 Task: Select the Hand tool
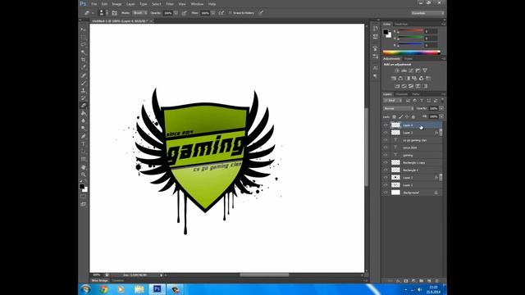click(x=83, y=167)
